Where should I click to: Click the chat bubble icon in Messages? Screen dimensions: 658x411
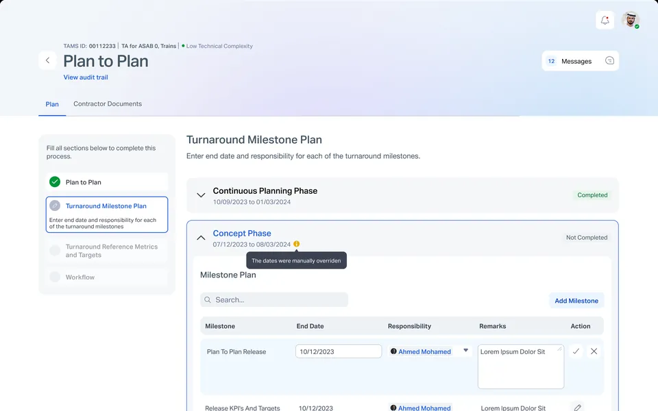pos(609,61)
